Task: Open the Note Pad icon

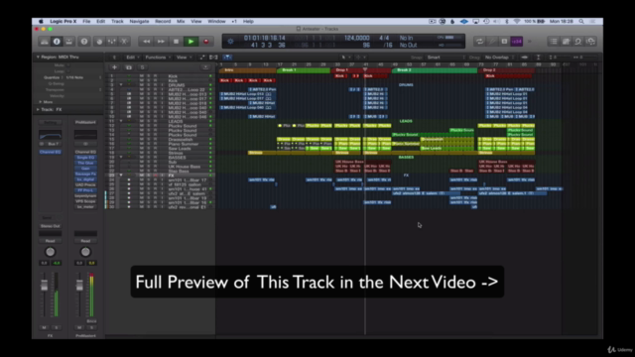Action: [566, 42]
